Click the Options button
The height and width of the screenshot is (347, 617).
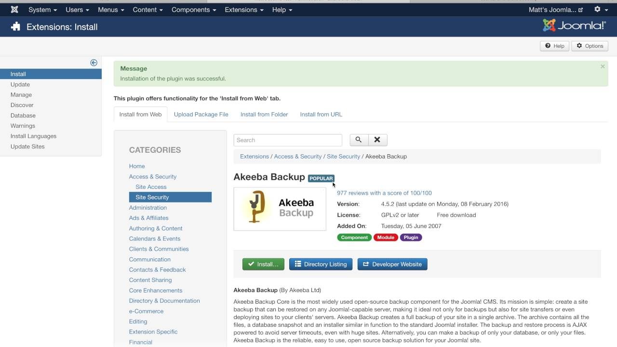coord(590,46)
